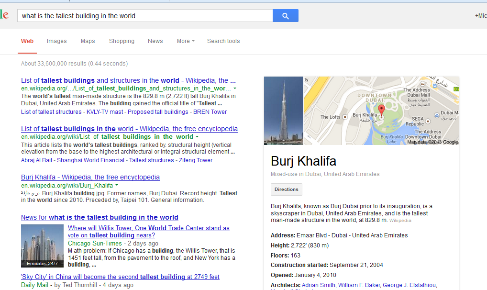Click the partial Google logo
Screen dimensions: 487x290
[4, 15]
